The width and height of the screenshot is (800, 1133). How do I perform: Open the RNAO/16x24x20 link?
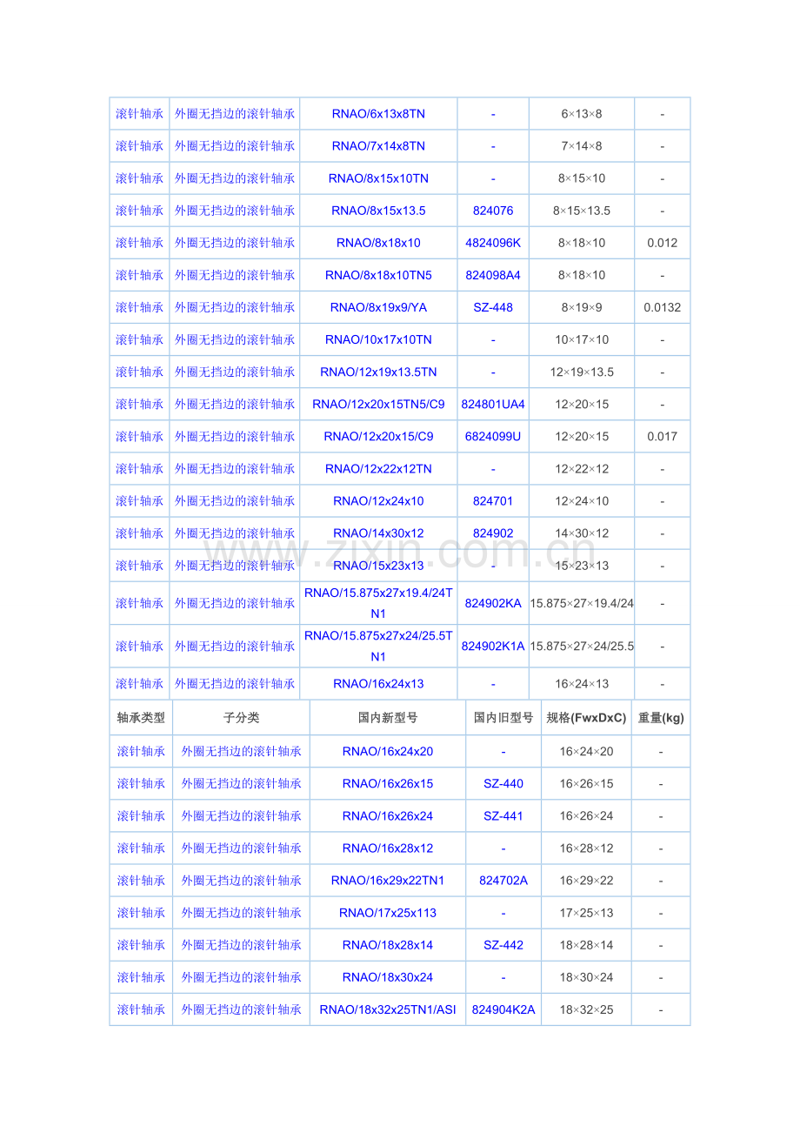click(387, 751)
